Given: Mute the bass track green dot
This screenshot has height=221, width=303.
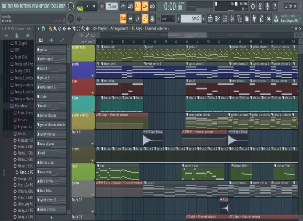Looking at the screenshot, I should pyautogui.click(x=93, y=93).
